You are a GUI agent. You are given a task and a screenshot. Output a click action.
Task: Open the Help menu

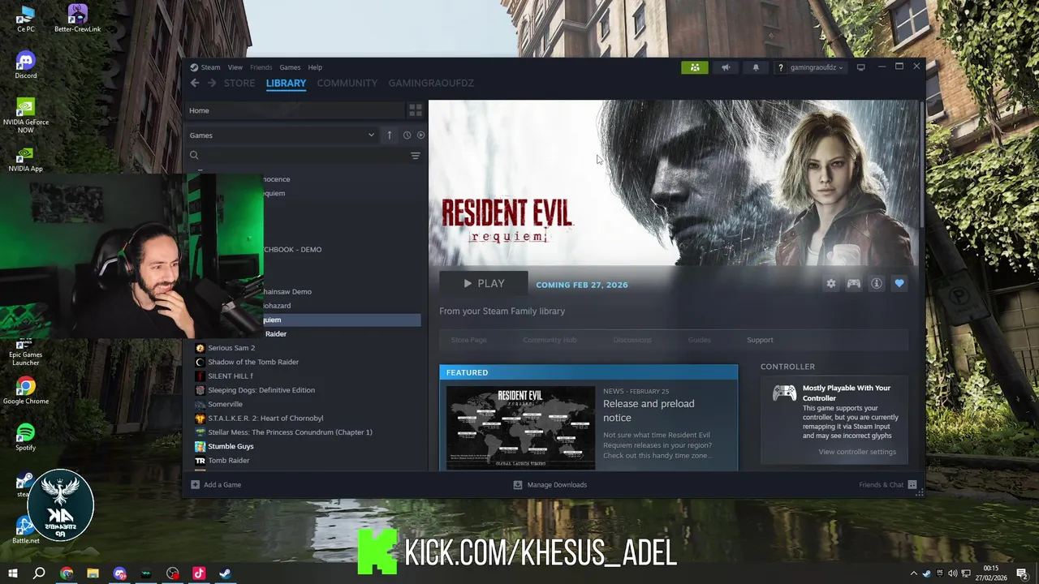pos(315,67)
